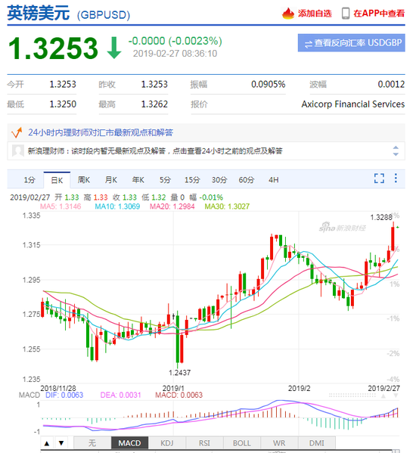Click the MA20: 1.2984 legend label

tap(172, 206)
